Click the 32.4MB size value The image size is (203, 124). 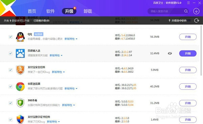(155, 53)
